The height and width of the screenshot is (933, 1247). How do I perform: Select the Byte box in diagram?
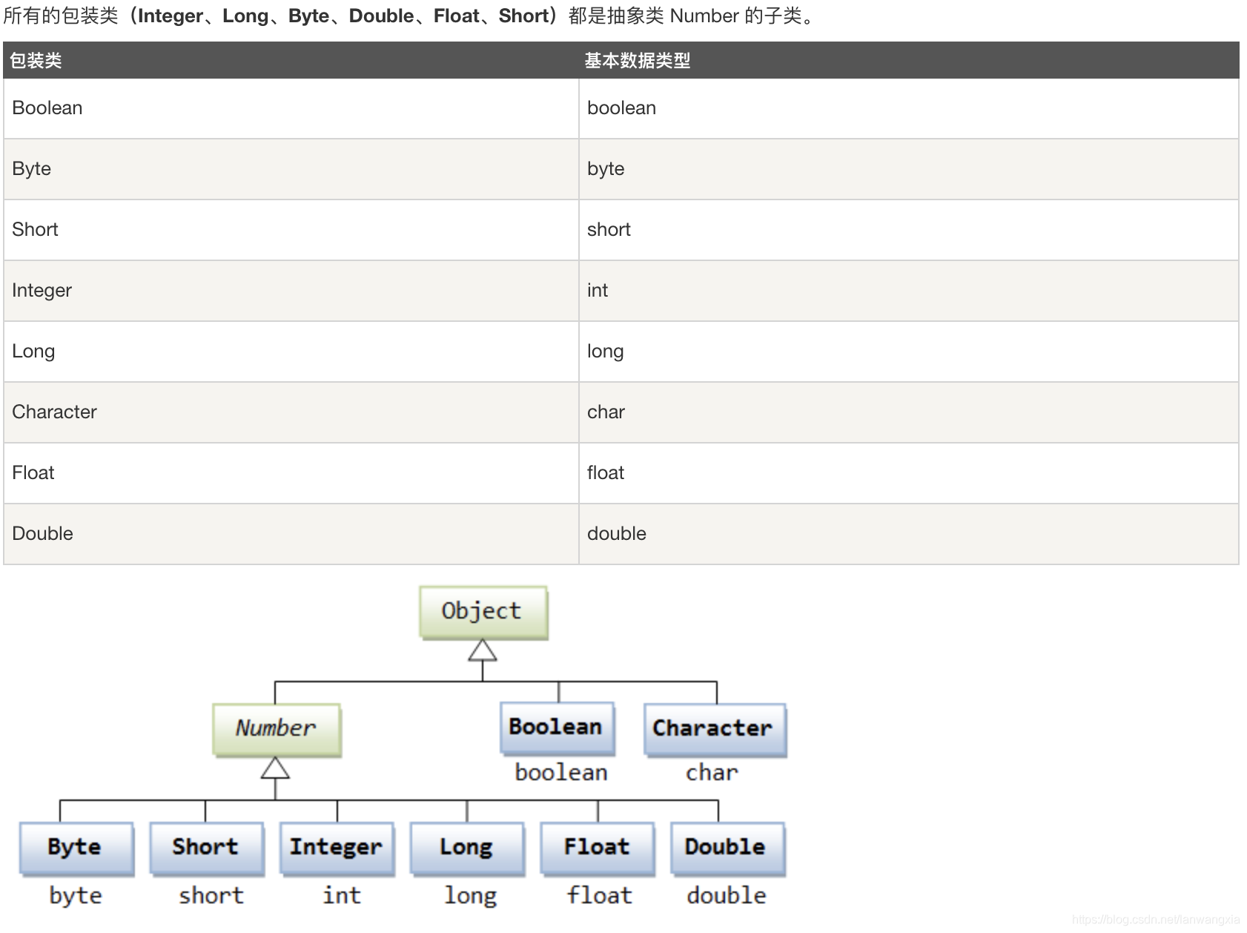point(76,848)
